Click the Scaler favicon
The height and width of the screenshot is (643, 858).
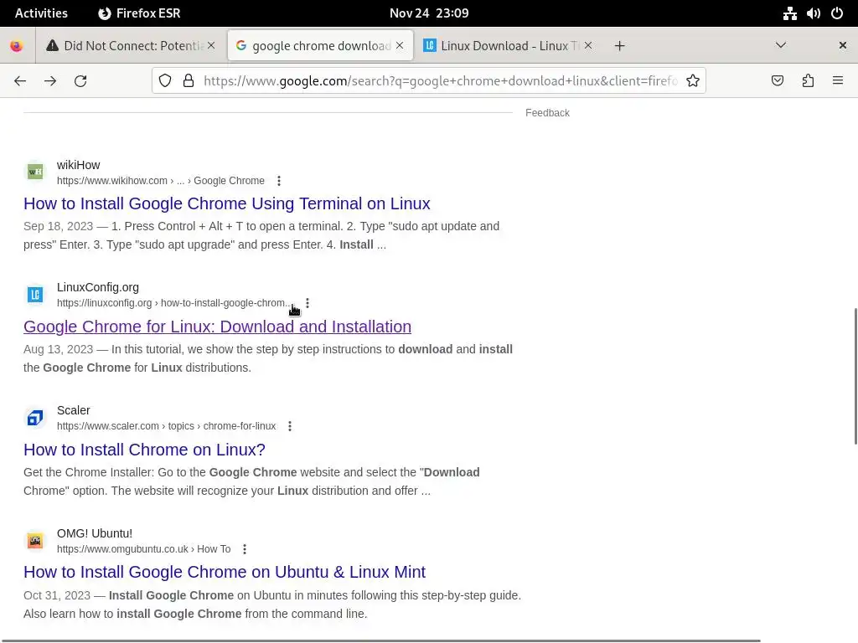pyautogui.click(x=35, y=418)
